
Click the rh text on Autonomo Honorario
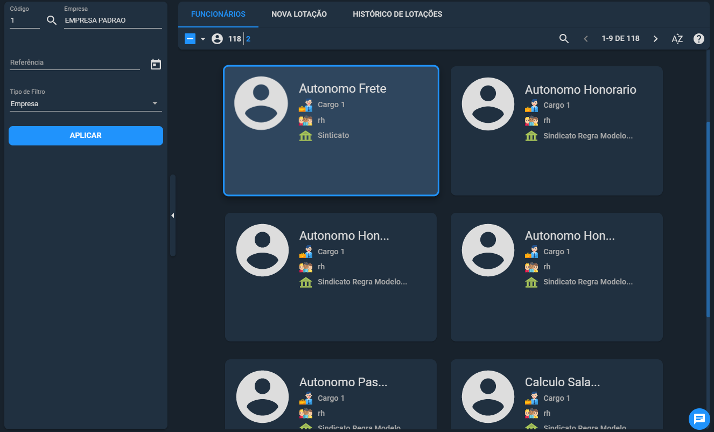[547, 120]
